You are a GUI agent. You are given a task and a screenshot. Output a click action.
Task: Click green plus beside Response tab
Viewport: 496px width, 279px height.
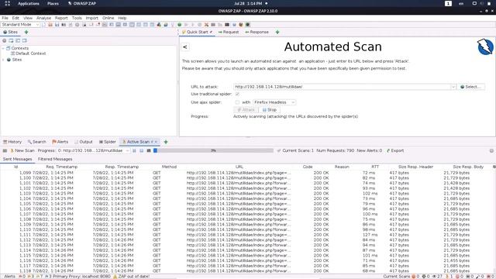277,32
